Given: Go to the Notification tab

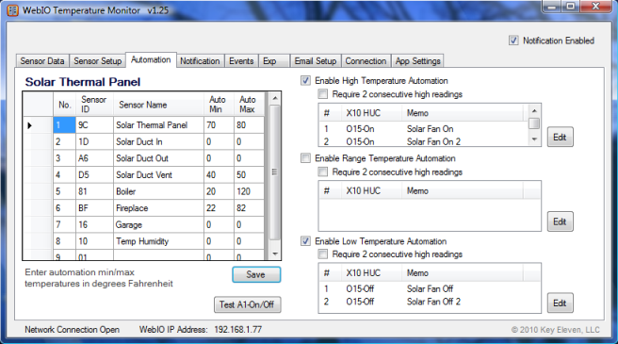Looking at the screenshot, I should [200, 60].
